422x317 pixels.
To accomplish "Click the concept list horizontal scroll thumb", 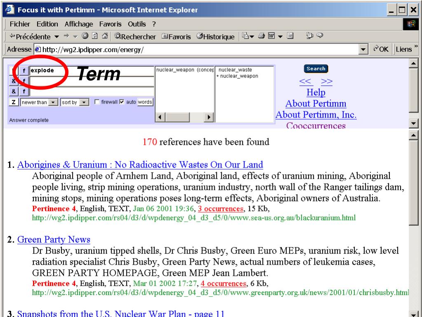I will (177, 117).
